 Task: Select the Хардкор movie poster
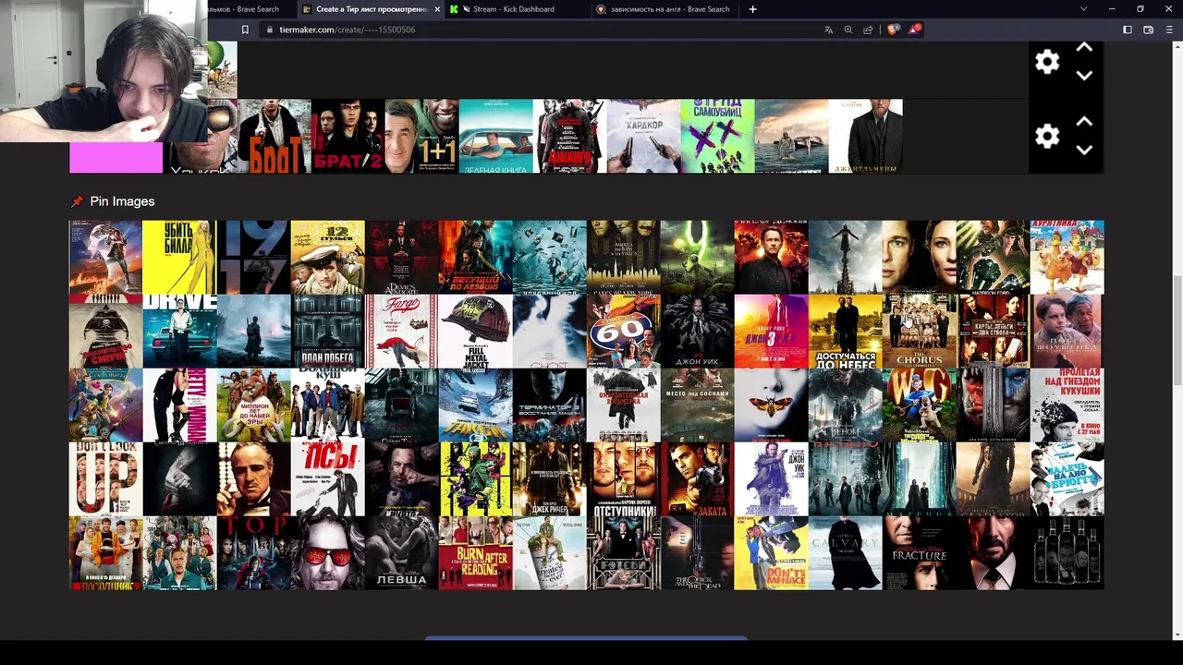[644, 137]
